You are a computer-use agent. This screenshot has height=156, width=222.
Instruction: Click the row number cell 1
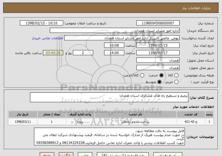pos(209,122)
